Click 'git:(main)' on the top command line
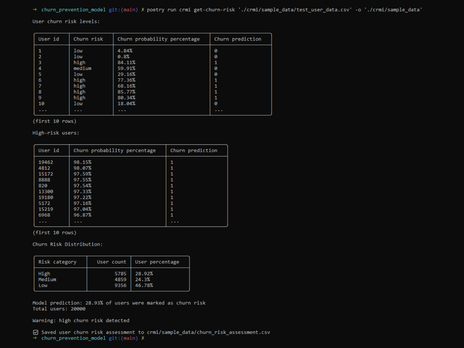464x348 pixels. [123, 10]
